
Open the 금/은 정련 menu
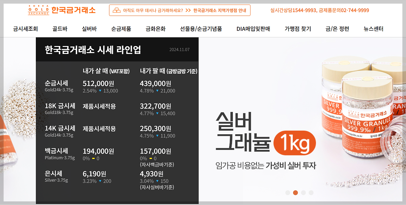pos(337,29)
